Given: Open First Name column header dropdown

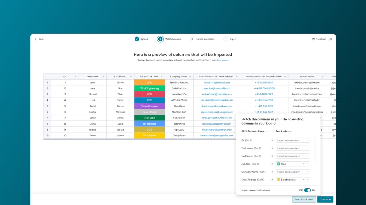Looking at the screenshot, I should tap(103, 76).
